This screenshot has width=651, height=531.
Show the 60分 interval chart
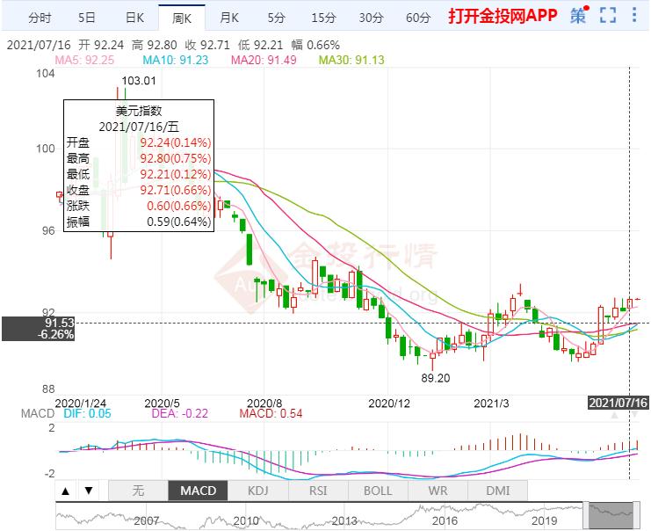[418, 17]
